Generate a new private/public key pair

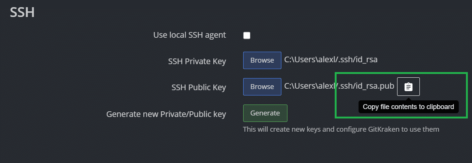coord(265,113)
